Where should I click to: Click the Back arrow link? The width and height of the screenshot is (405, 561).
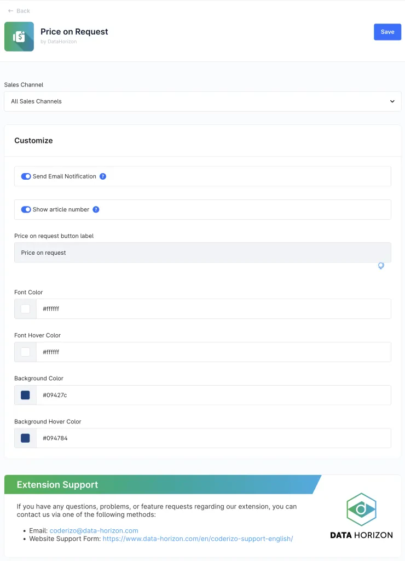[x=19, y=11]
